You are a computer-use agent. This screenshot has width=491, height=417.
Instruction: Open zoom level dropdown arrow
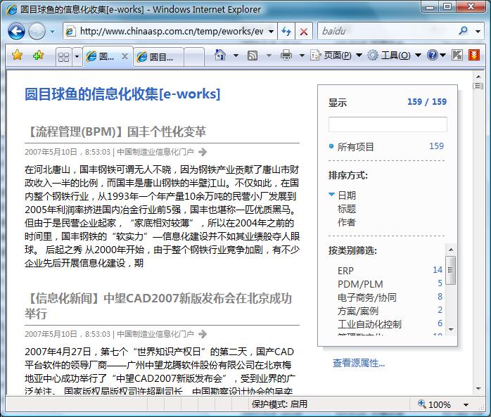466,405
